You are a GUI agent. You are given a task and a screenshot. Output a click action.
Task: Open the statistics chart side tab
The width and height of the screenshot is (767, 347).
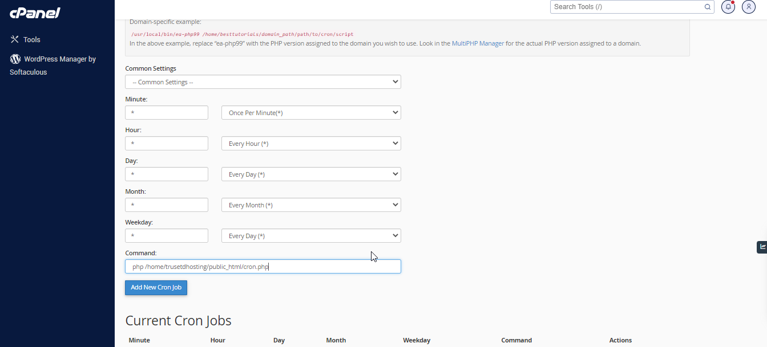point(762,247)
